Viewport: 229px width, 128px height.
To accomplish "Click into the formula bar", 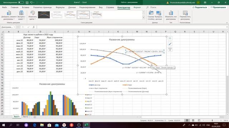I will pos(131,27).
